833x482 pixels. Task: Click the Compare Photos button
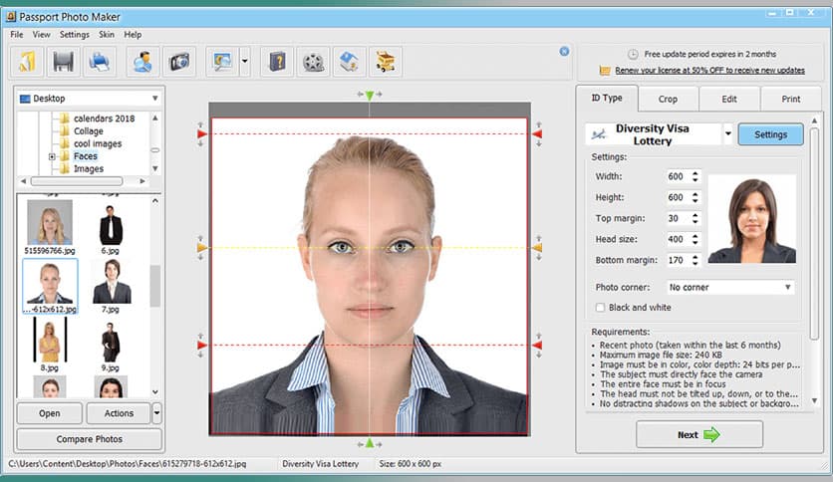click(x=90, y=439)
